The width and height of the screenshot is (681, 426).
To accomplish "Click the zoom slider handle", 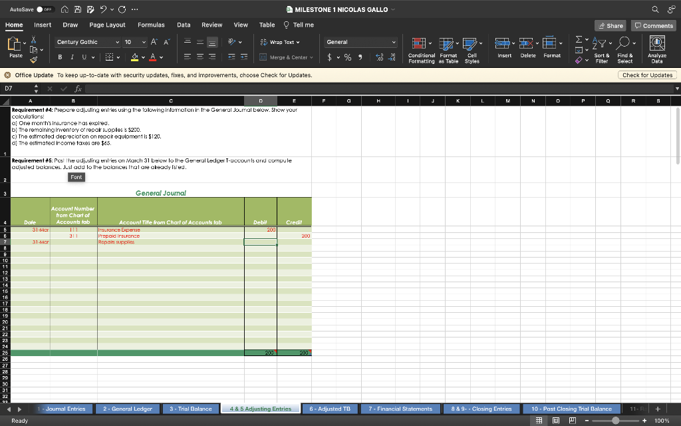I will (x=615, y=421).
